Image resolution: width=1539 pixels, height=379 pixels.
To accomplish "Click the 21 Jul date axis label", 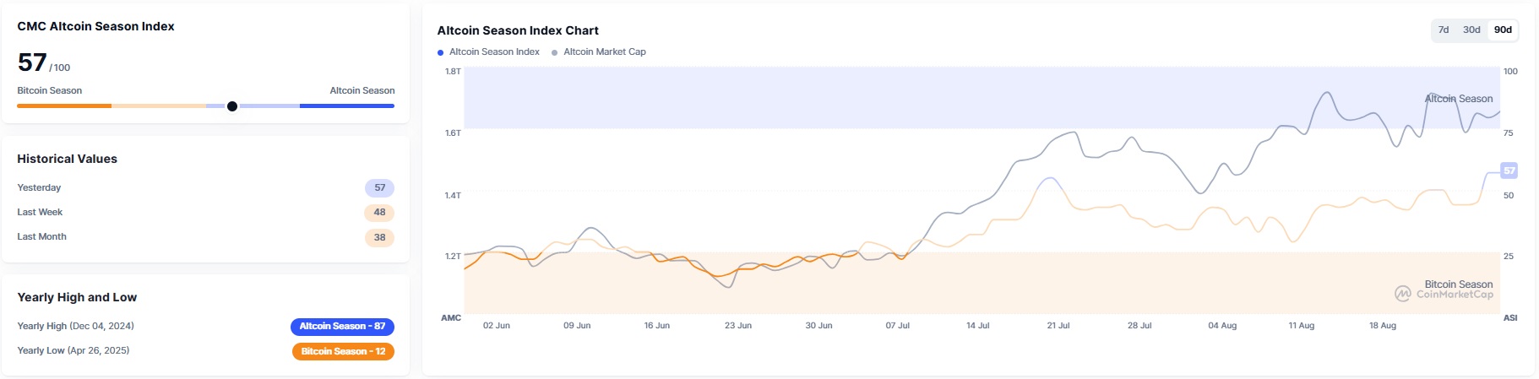I will (1058, 326).
